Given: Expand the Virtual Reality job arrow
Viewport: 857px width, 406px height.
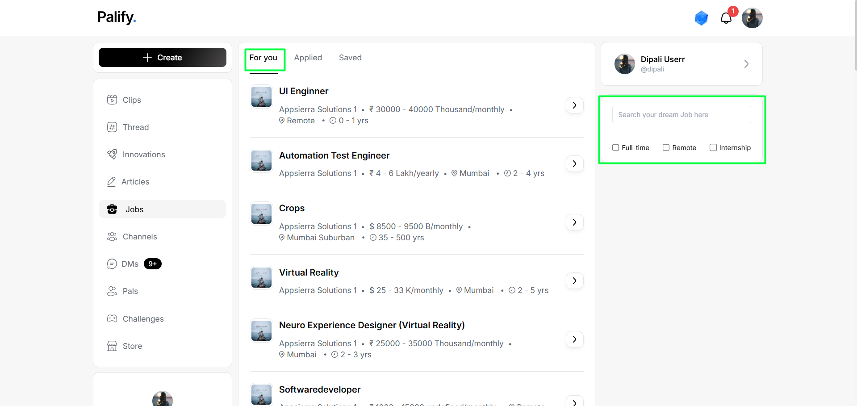Looking at the screenshot, I should [x=575, y=281].
